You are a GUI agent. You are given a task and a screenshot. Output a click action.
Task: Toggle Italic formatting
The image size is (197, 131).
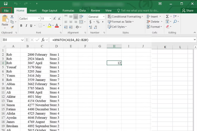point(26,26)
